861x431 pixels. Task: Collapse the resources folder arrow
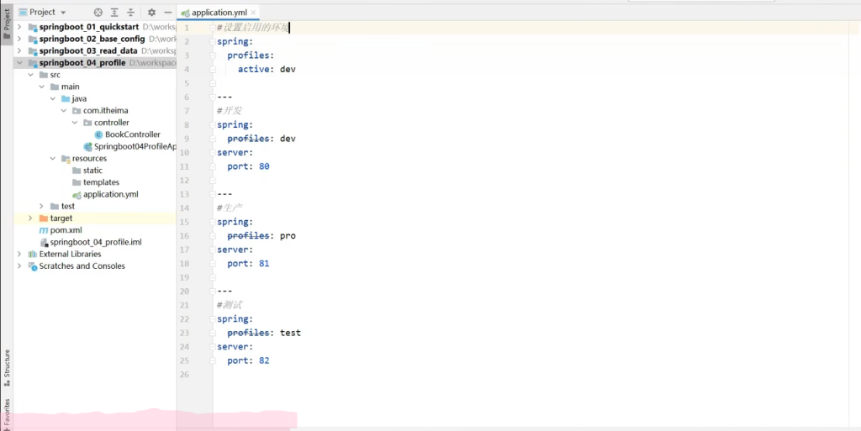53,159
